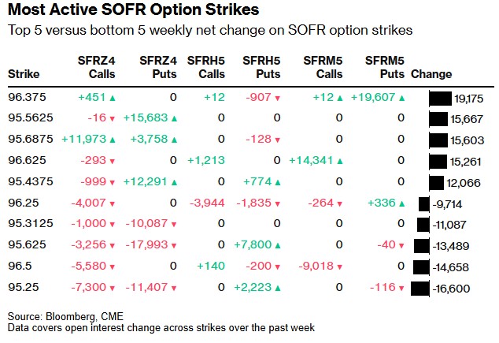Click the black bar next to 19,175
499x343 pixels.
point(439,99)
